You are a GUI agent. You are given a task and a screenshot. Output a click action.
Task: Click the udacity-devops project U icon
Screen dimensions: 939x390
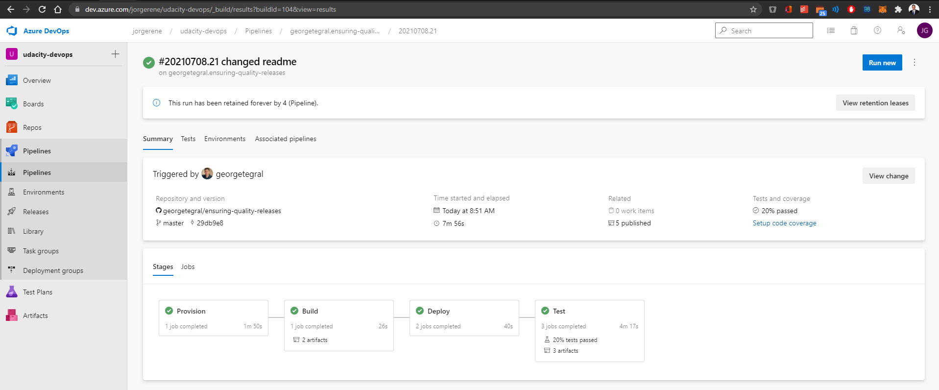coord(12,54)
